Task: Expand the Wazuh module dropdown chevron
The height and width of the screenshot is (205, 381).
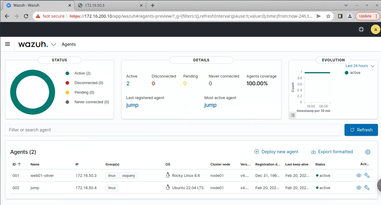Action: coord(54,44)
